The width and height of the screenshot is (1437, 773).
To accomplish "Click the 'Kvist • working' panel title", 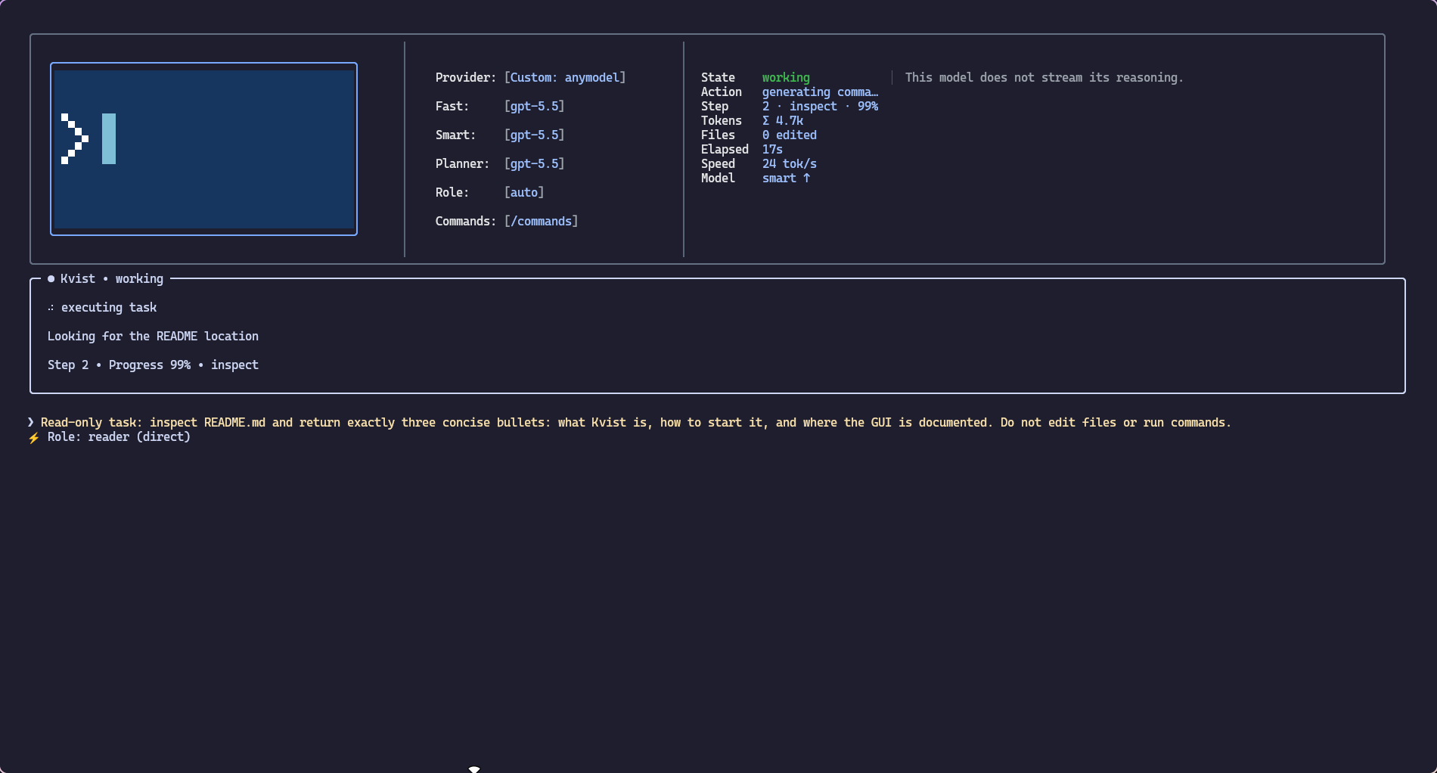I will pos(112,278).
